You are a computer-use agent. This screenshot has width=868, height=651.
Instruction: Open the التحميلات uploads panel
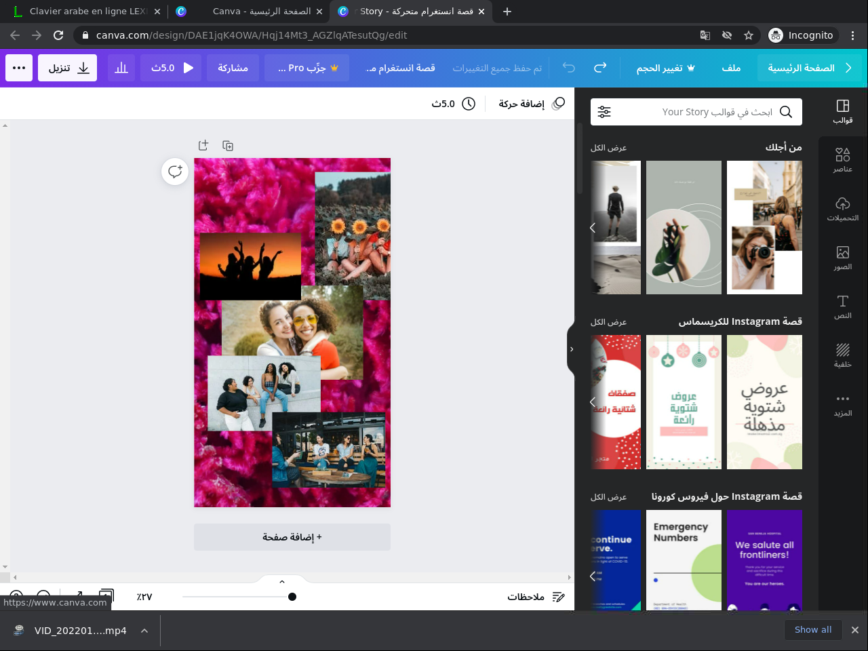843,210
